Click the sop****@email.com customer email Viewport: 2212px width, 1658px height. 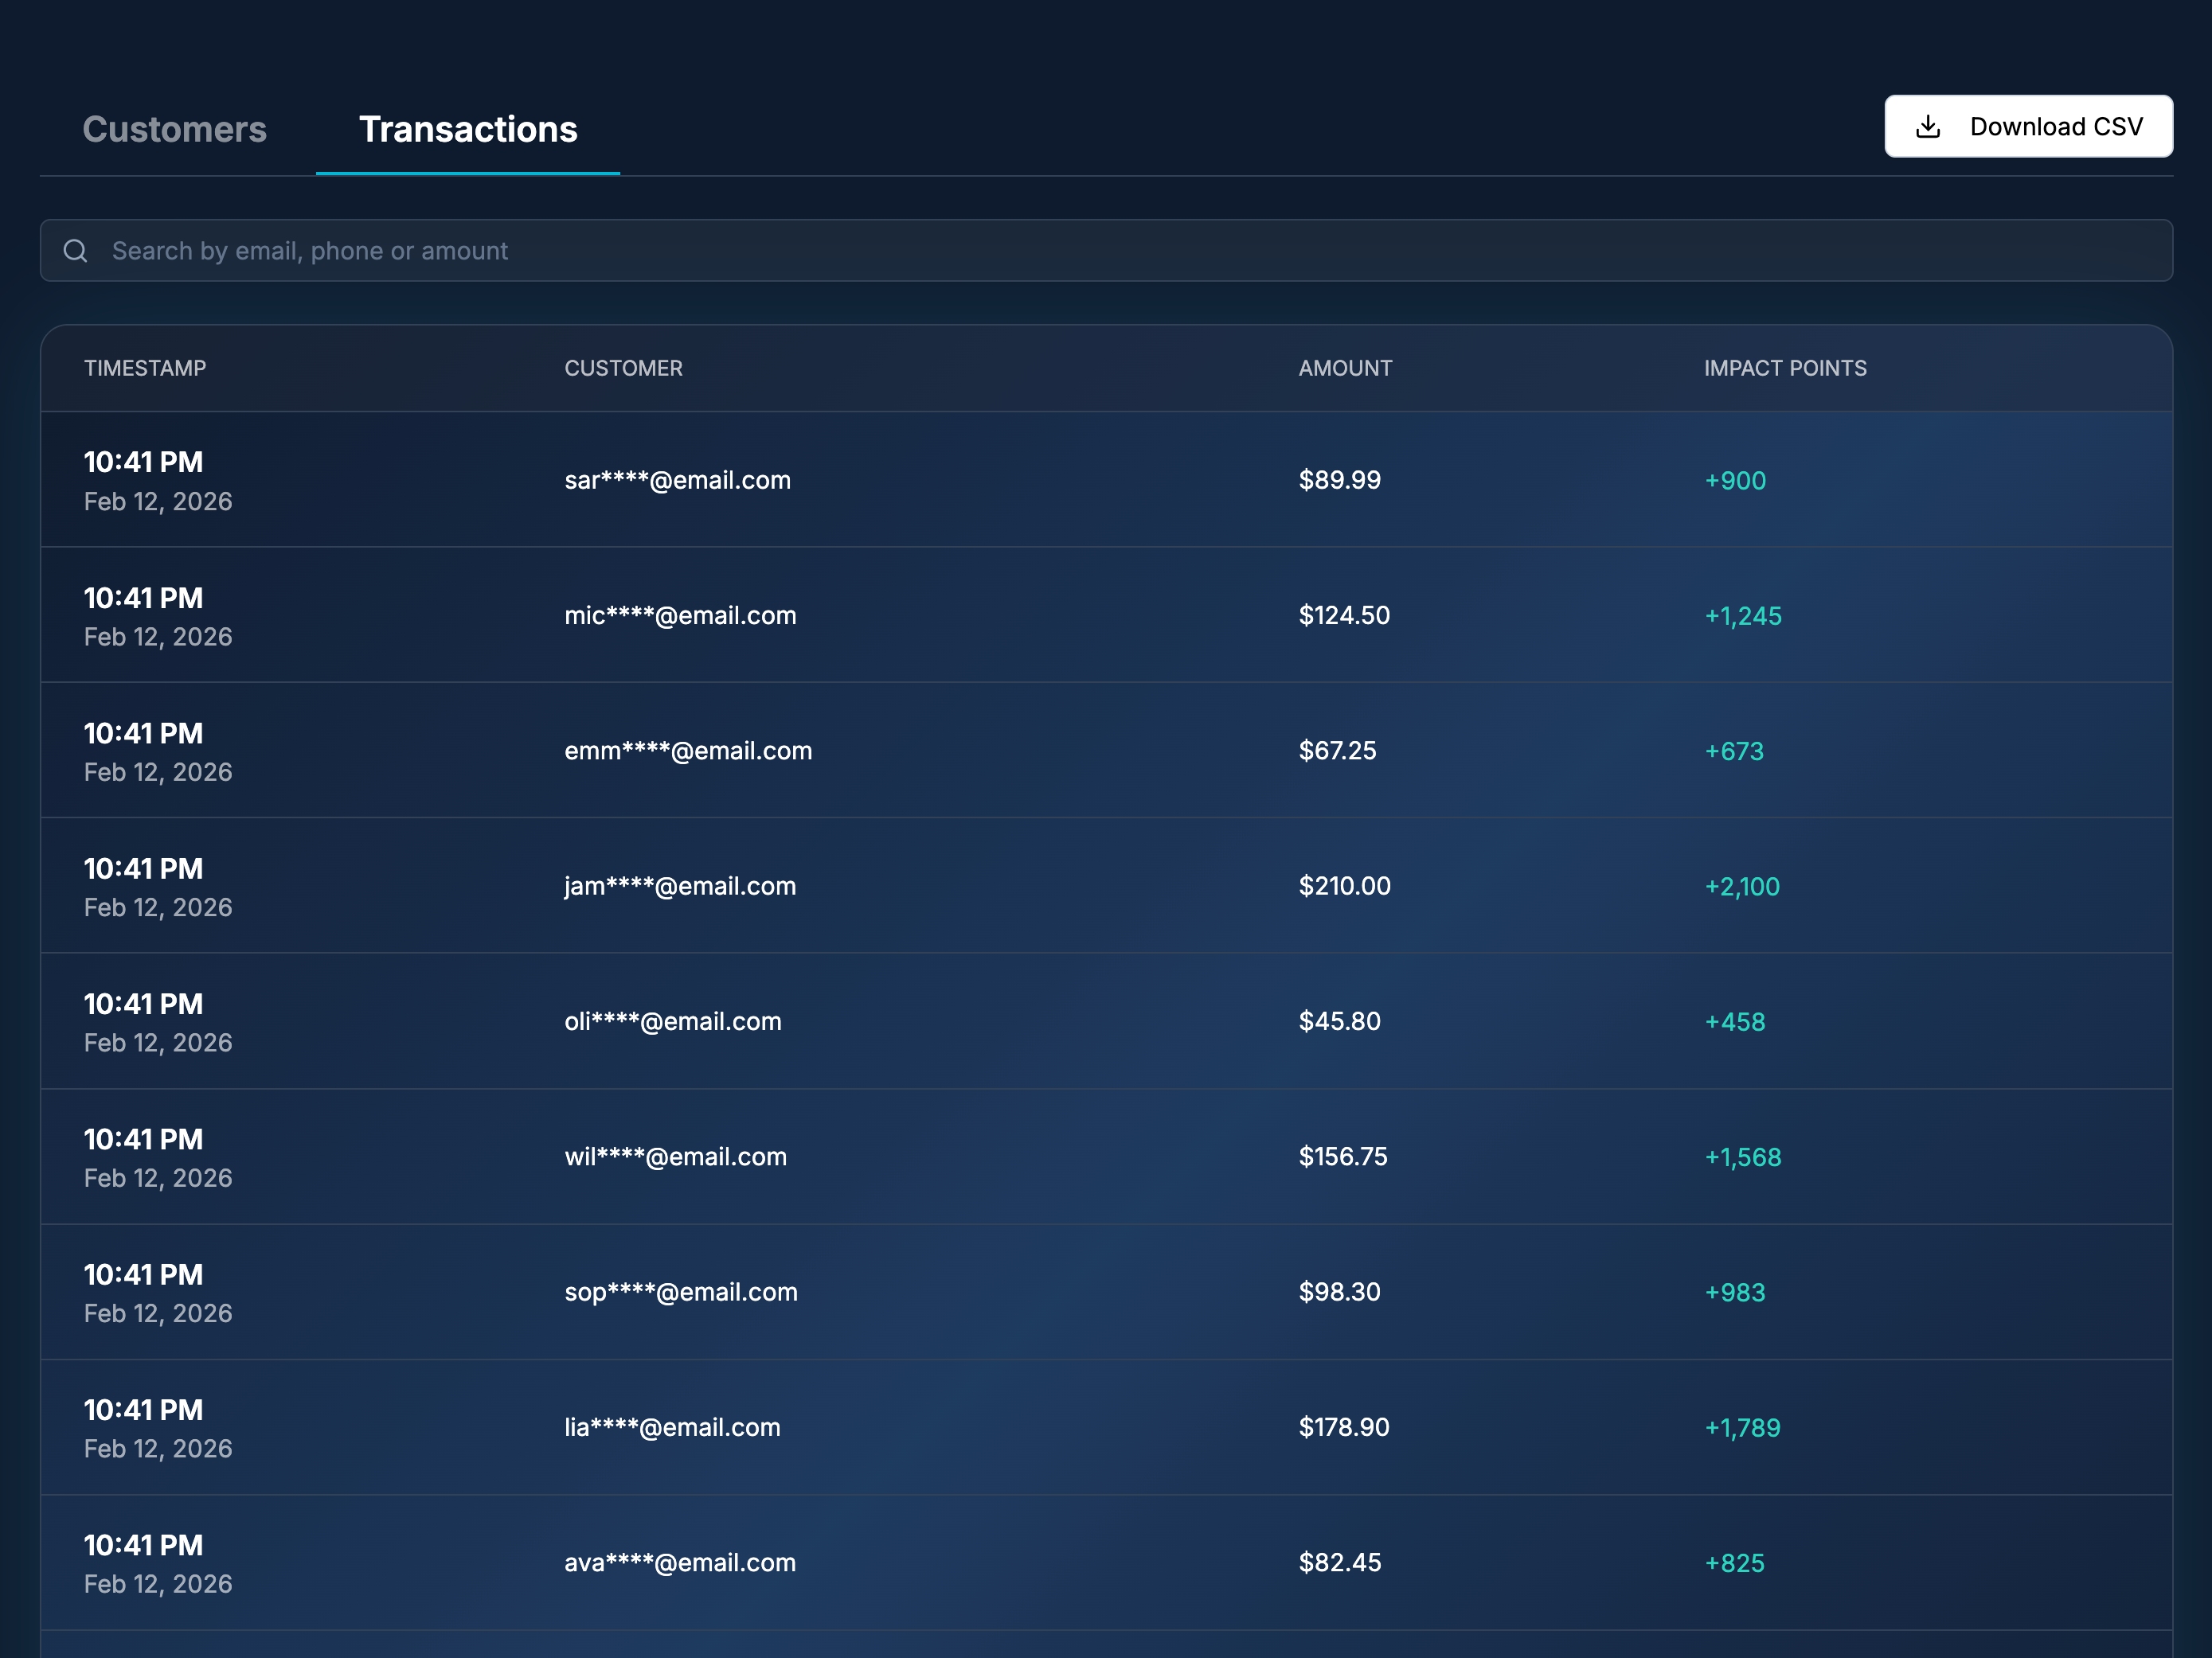(x=681, y=1292)
